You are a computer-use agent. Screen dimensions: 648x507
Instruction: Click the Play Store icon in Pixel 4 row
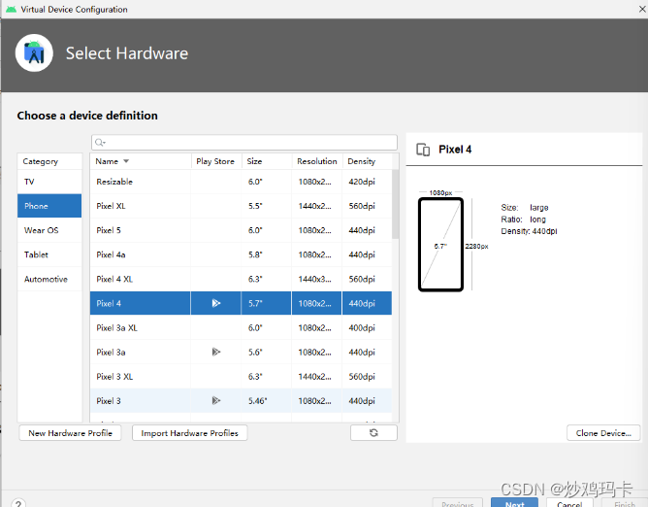(x=215, y=303)
